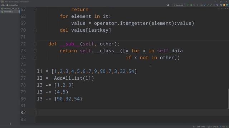Click the teal plugin icon in toolbar
The width and height of the screenshot is (229, 128).
pyautogui.click(x=227, y=5)
